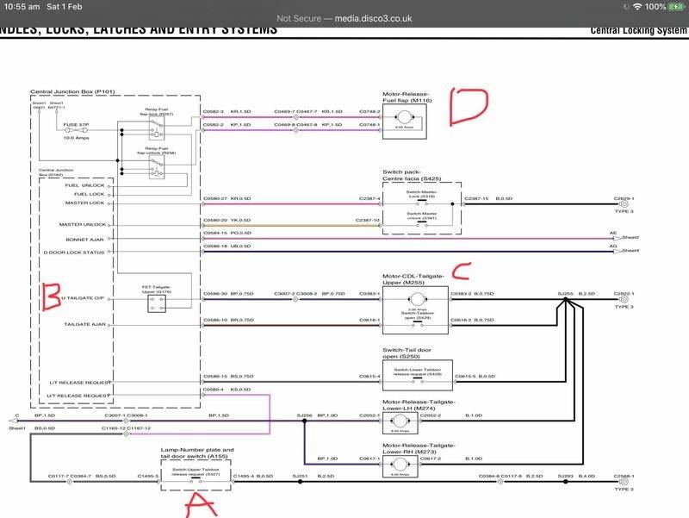
Task: Click the Motor-CDL-Tailgate-Upper (M255) motor symbol
Action: 417,299
